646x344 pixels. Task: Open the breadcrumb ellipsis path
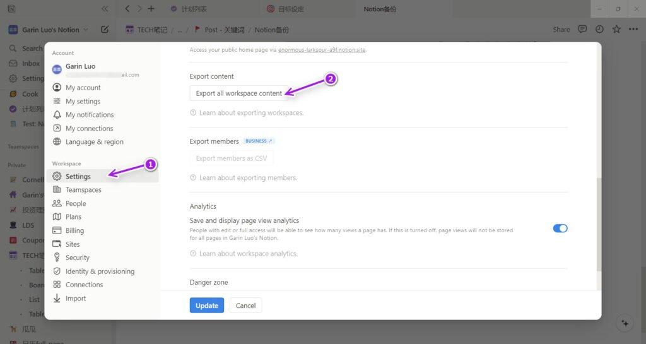pyautogui.click(x=179, y=30)
